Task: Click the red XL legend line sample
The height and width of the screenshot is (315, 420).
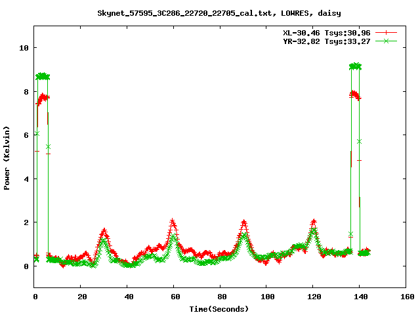Action: (386, 33)
